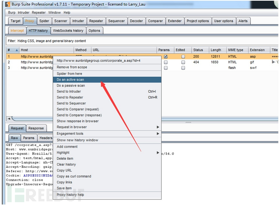
Task: Select Copy URL menu entry
Action: coord(107,171)
